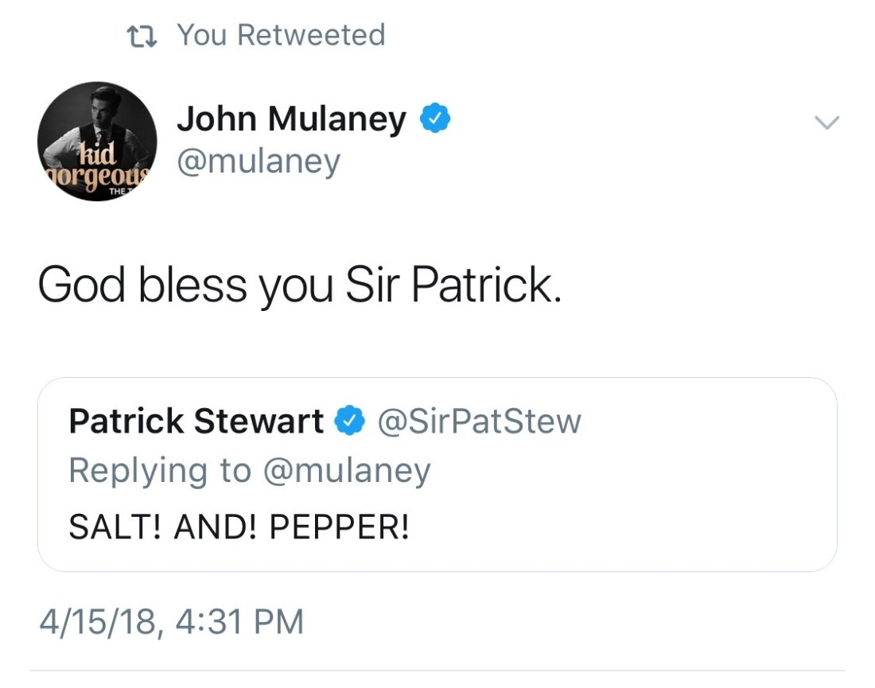The height and width of the screenshot is (688, 875).
Task: Click the "Replying to" text
Action: pos(159,470)
